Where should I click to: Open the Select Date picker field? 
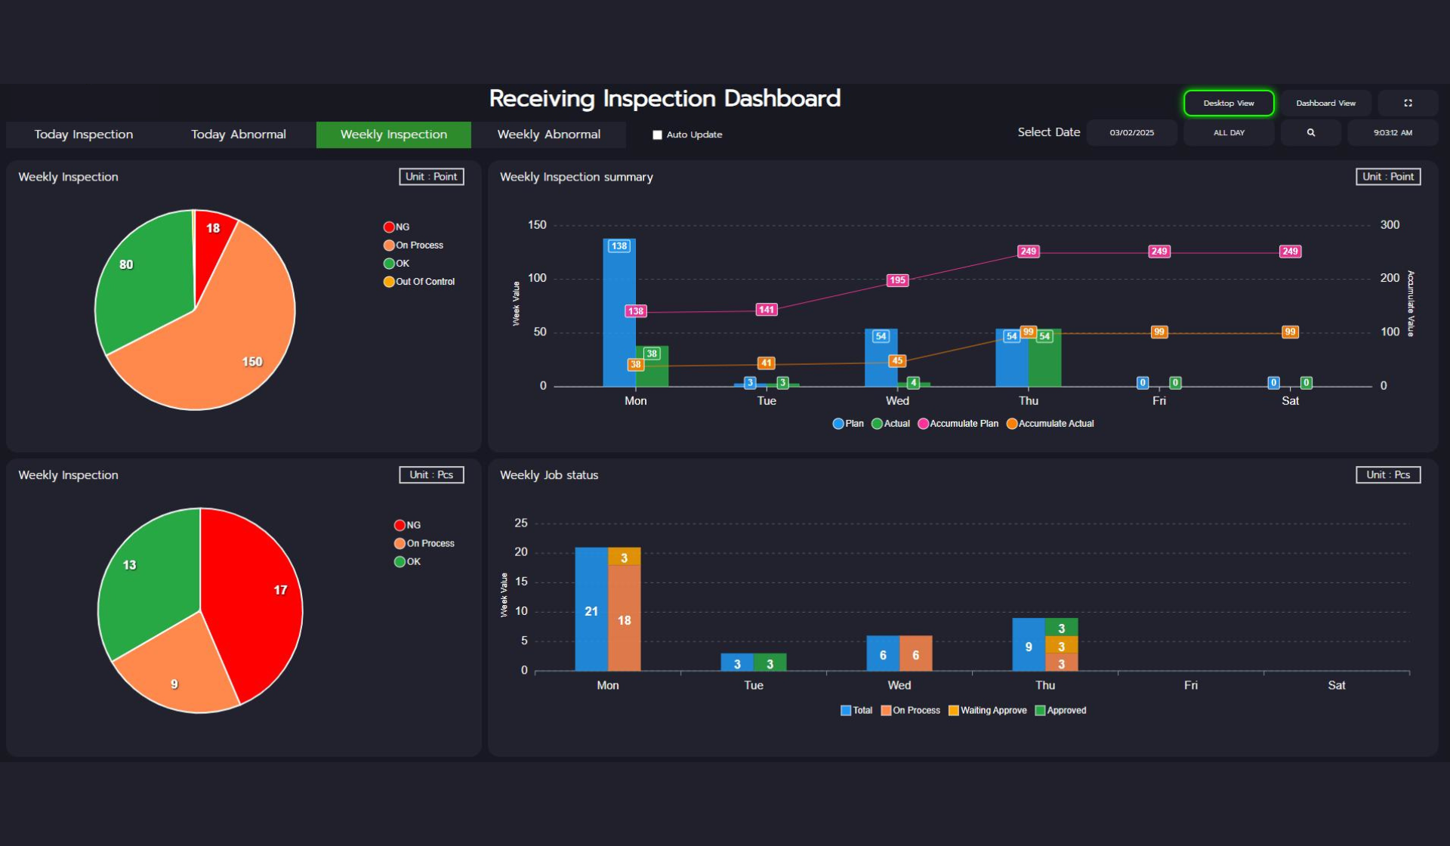1131,132
